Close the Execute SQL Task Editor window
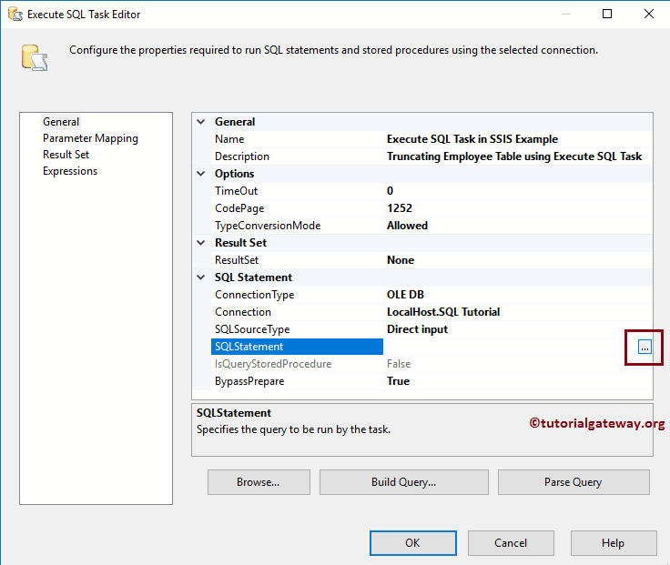The height and width of the screenshot is (565, 670). [x=649, y=14]
